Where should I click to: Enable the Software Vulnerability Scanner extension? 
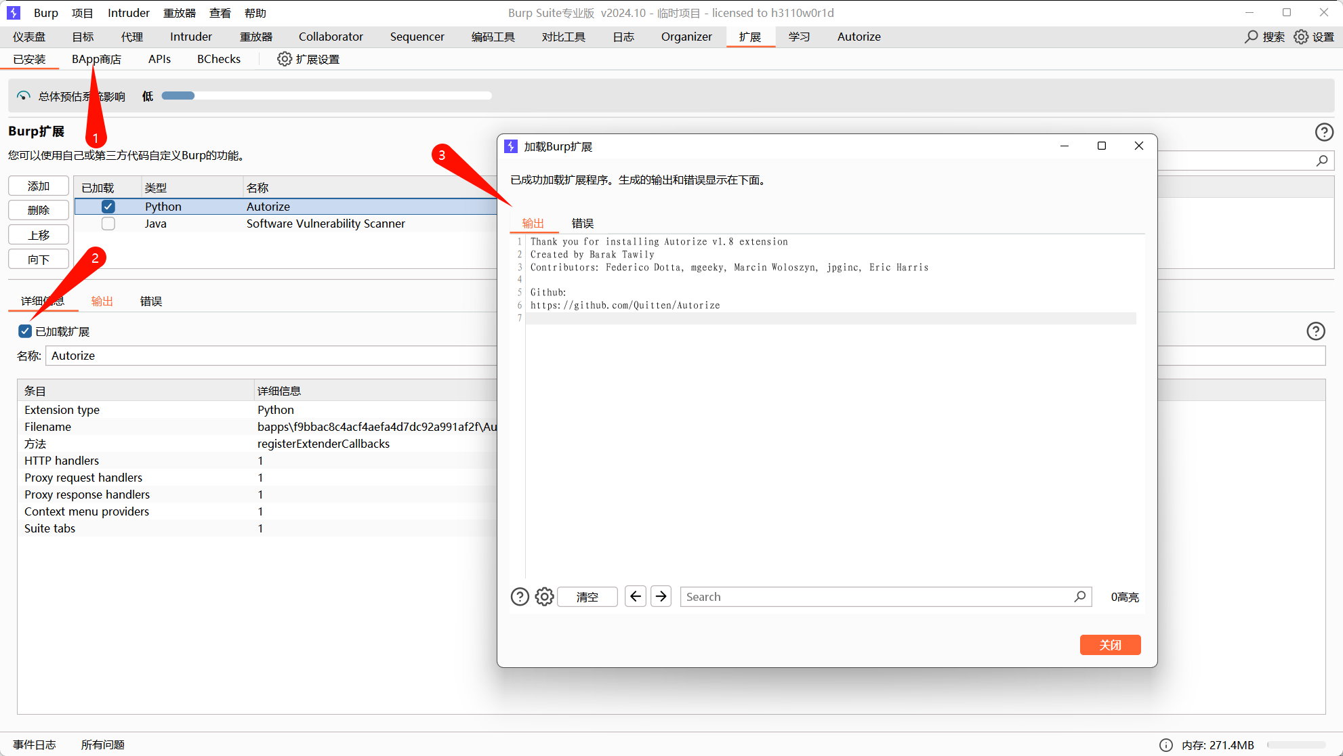click(108, 224)
